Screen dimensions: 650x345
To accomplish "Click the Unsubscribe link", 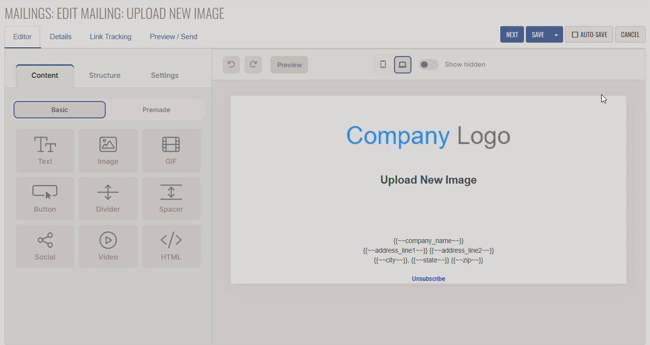I will coord(428,279).
